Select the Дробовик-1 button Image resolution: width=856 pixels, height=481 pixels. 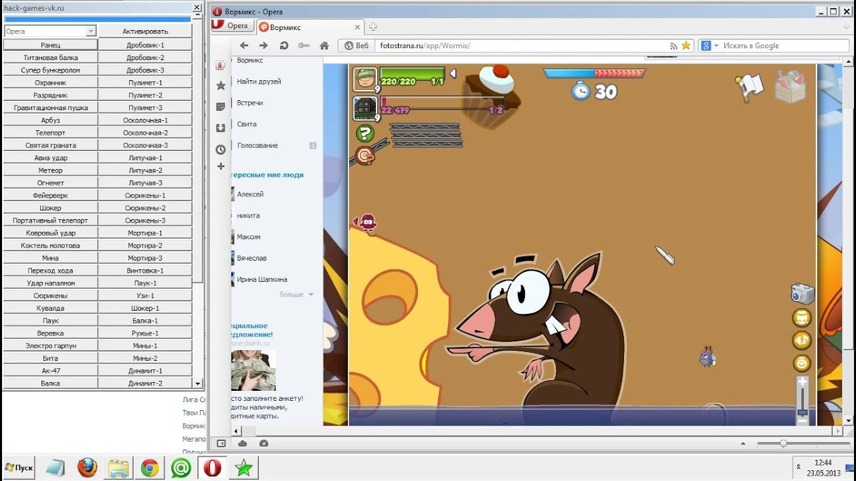(x=145, y=45)
